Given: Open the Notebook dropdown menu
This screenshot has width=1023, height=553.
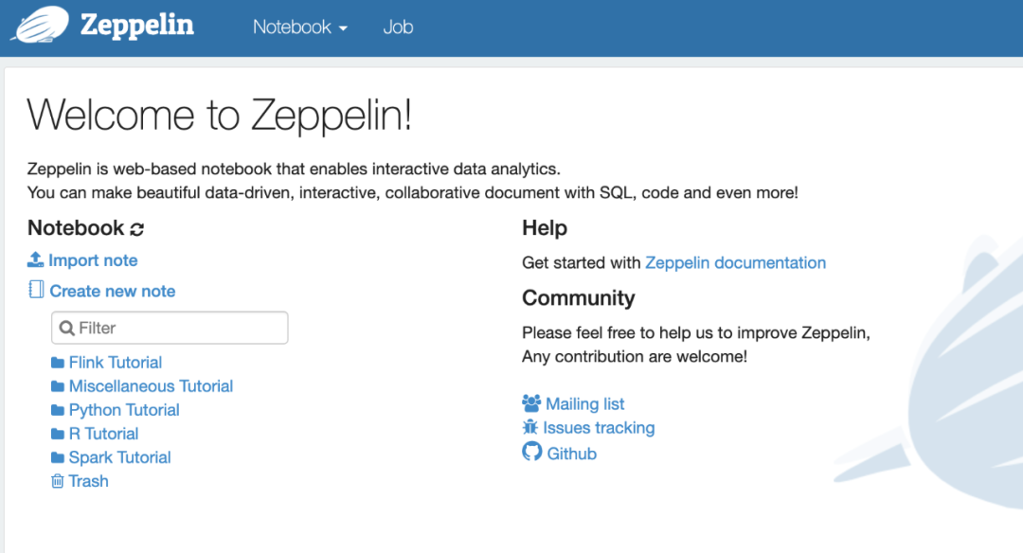Looking at the screenshot, I should 299,27.
